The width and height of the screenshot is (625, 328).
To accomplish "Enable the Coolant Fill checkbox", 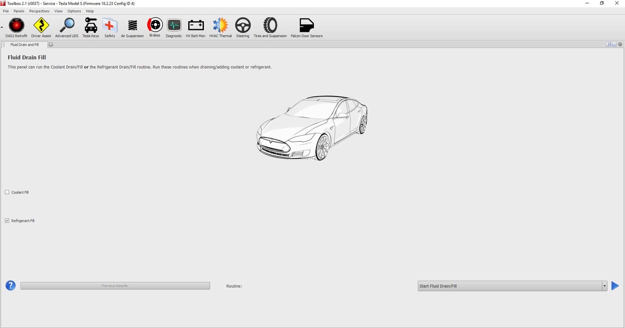I will 7,192.
